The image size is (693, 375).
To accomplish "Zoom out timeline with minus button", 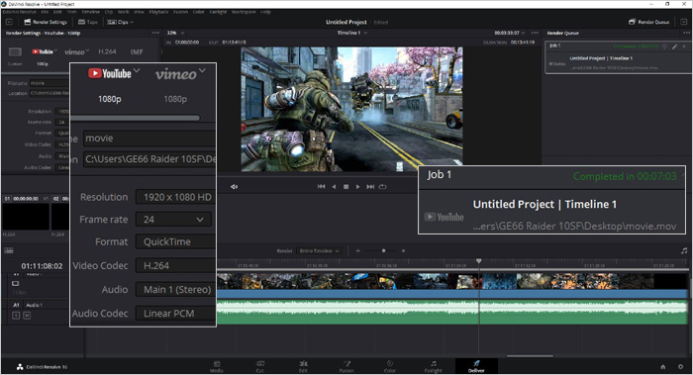I will tap(358, 251).
